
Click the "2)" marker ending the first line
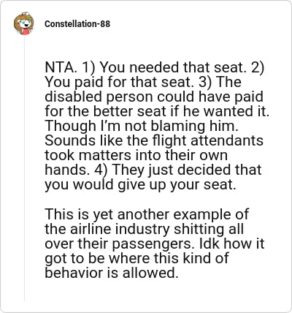pos(258,67)
